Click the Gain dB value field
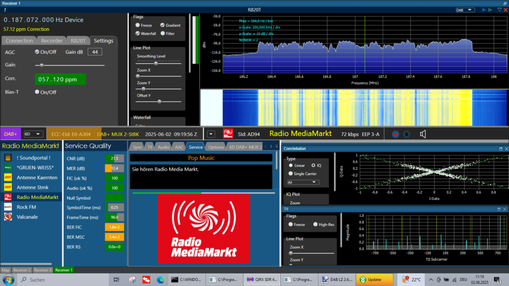509x286 pixels. point(95,52)
